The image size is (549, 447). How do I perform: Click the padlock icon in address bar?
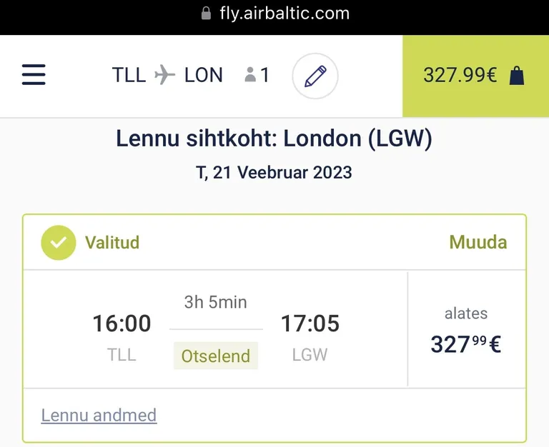click(x=206, y=14)
